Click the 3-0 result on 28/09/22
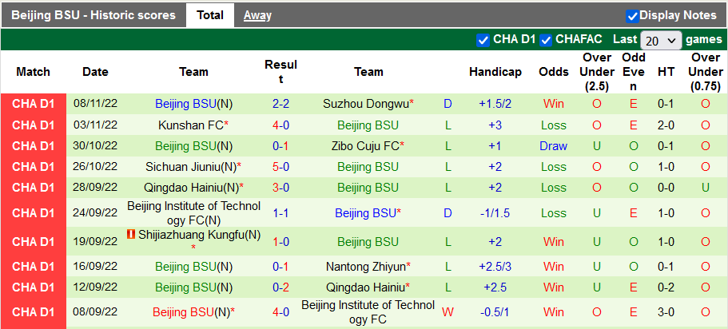Viewport: 728px width, 329px height. pos(281,188)
